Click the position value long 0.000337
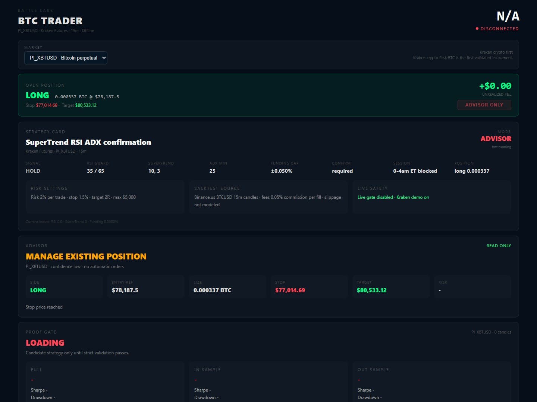This screenshot has height=402, width=537. (x=472, y=171)
